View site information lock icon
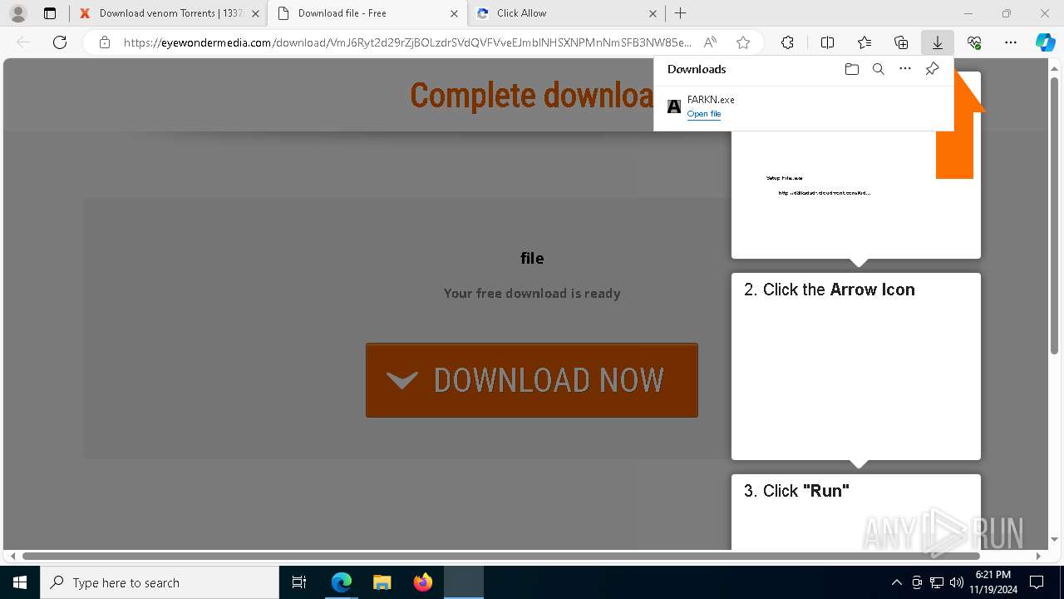 104,42
